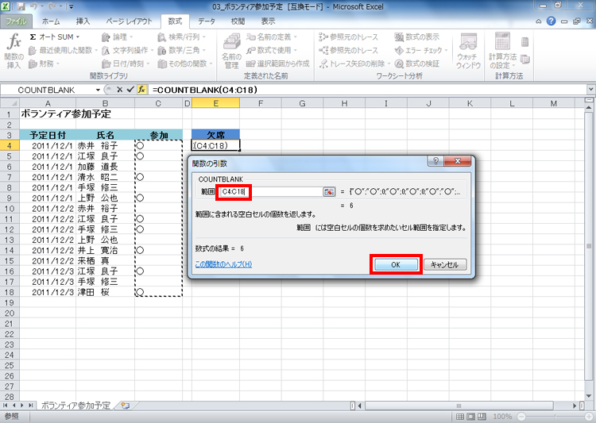Click the column E header
Viewport: 596px width, 423px height.
pyautogui.click(x=215, y=103)
